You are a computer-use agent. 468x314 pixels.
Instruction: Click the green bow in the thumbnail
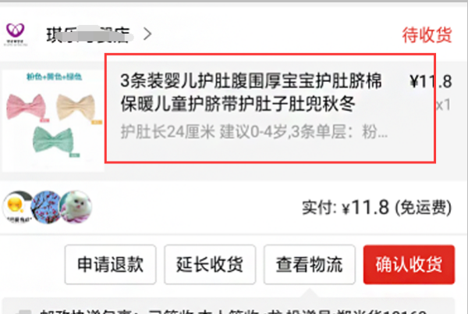click(x=54, y=141)
